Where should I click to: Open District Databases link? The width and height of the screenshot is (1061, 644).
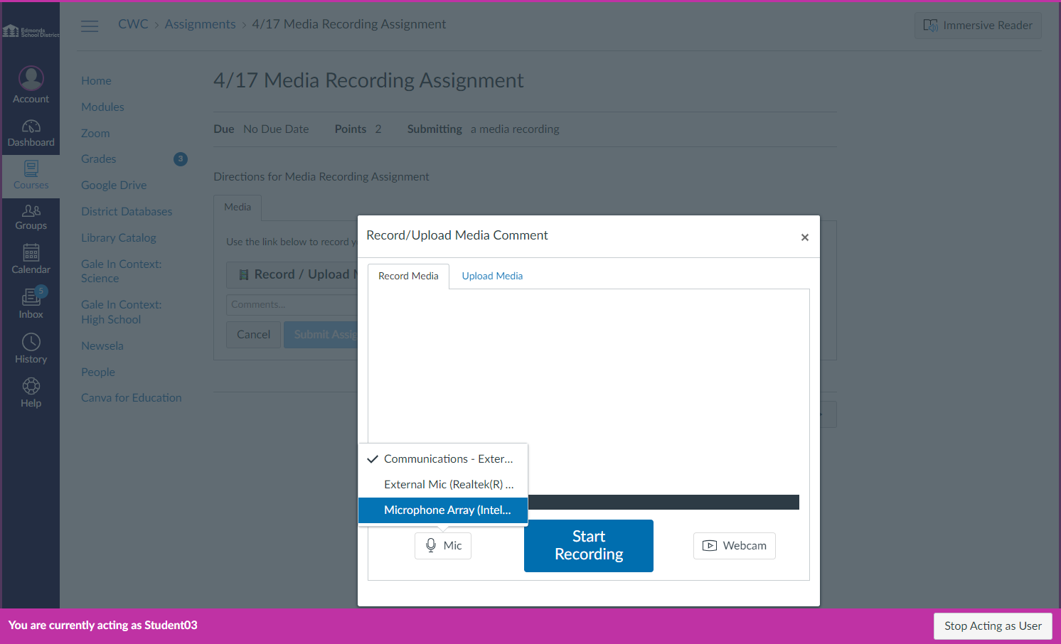[x=127, y=212]
